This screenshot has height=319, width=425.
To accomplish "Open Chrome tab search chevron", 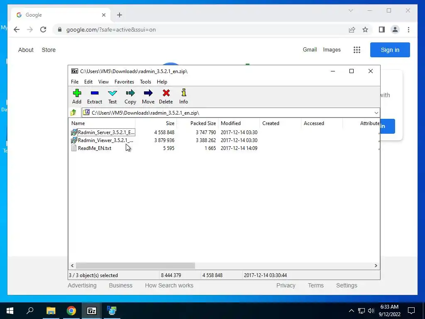I will 351,10.
